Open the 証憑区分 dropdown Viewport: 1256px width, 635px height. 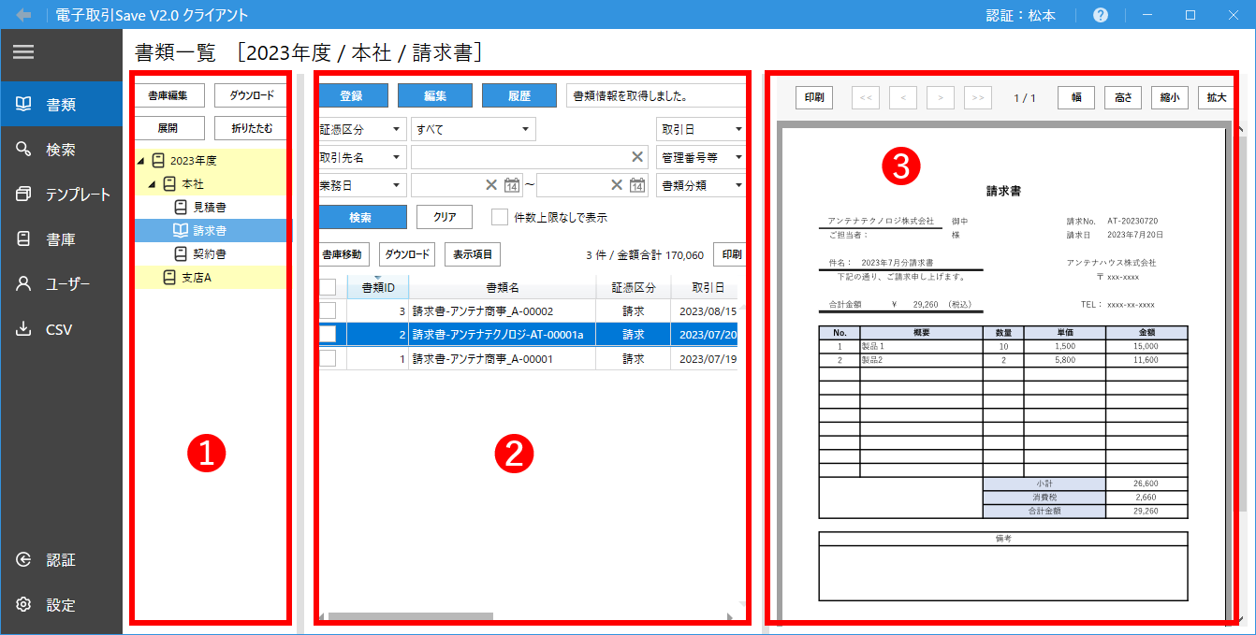click(x=362, y=129)
